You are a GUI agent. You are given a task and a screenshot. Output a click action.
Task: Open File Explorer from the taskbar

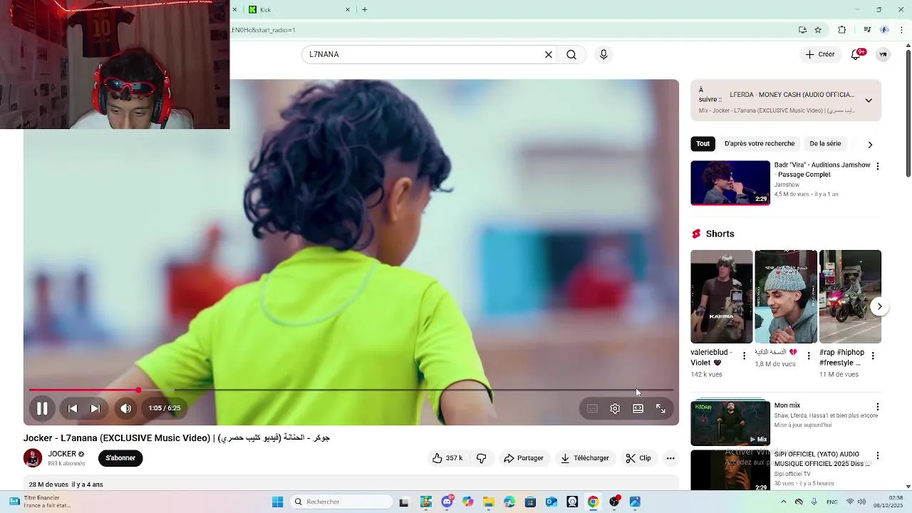pyautogui.click(x=489, y=502)
